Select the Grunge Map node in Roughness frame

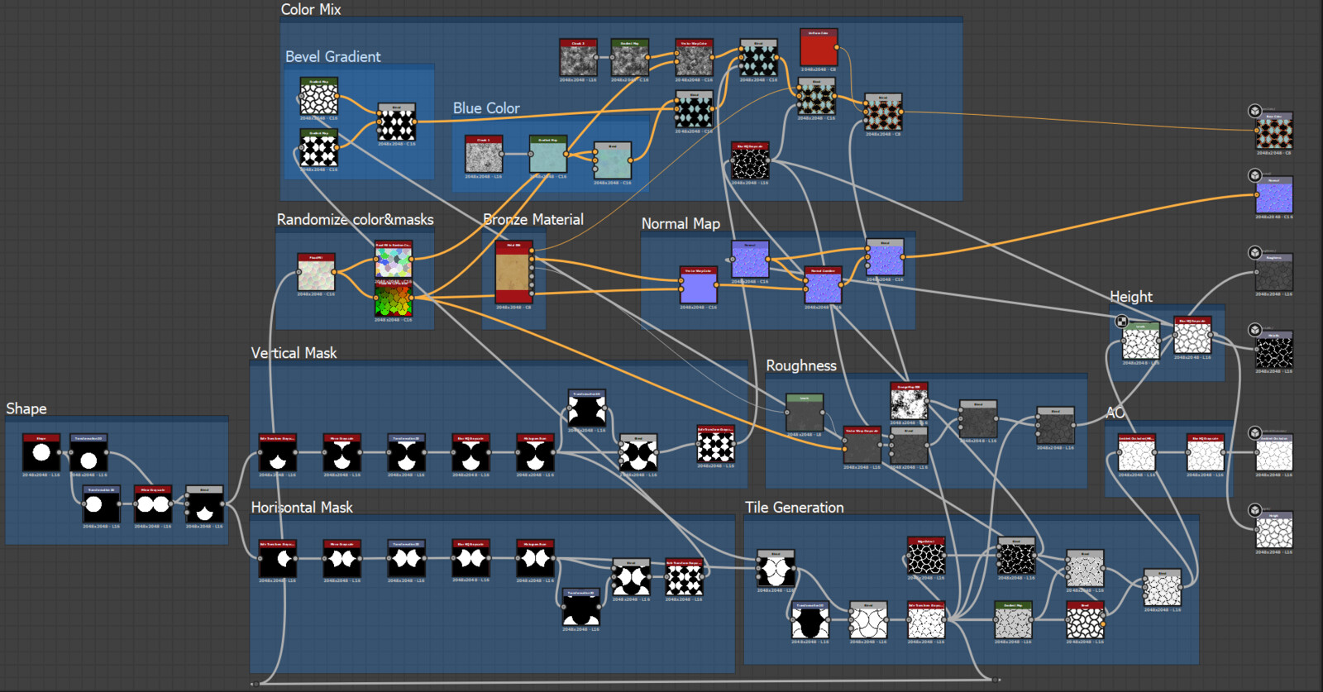[x=909, y=402]
